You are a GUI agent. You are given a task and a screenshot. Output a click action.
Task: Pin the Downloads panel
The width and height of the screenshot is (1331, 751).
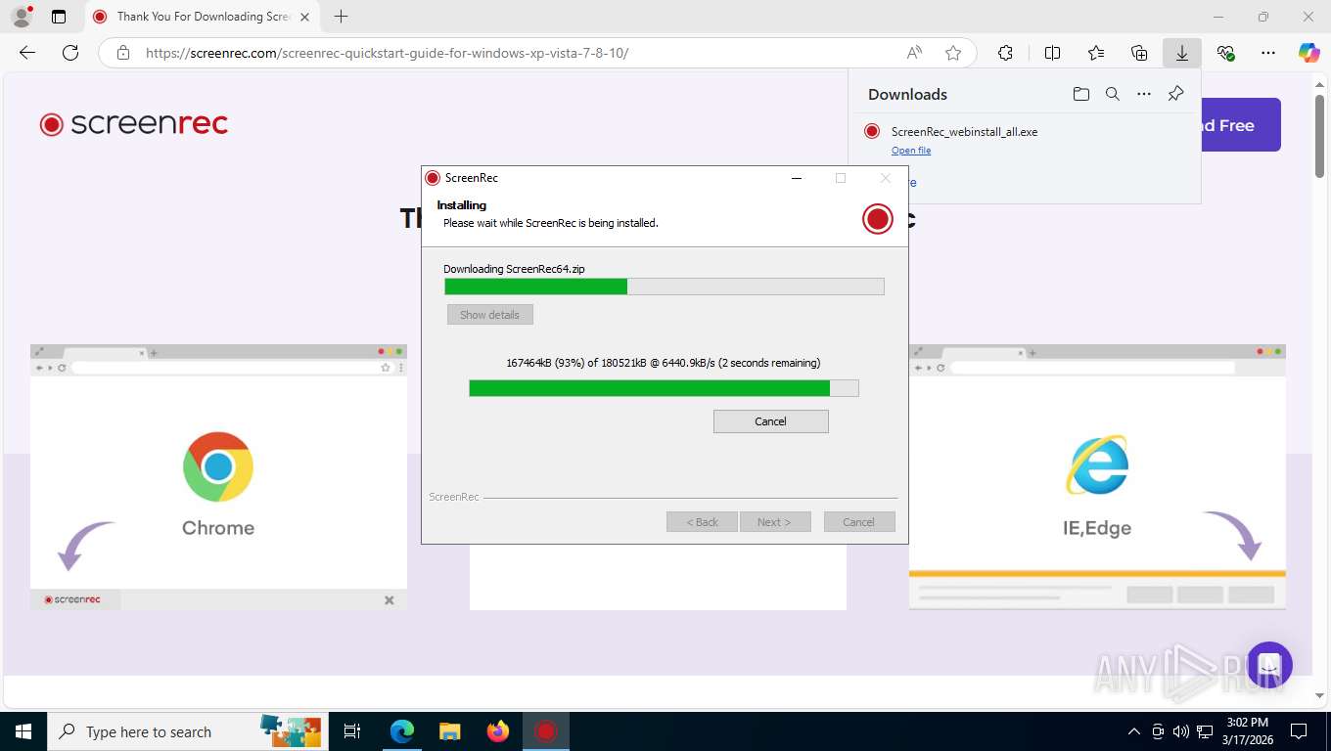click(x=1176, y=94)
